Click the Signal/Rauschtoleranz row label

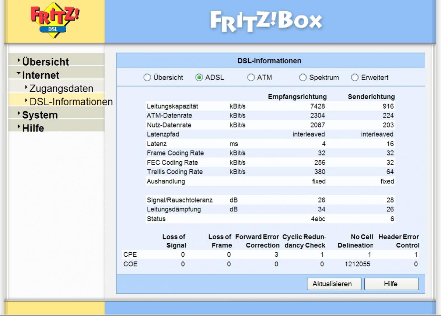click(179, 200)
